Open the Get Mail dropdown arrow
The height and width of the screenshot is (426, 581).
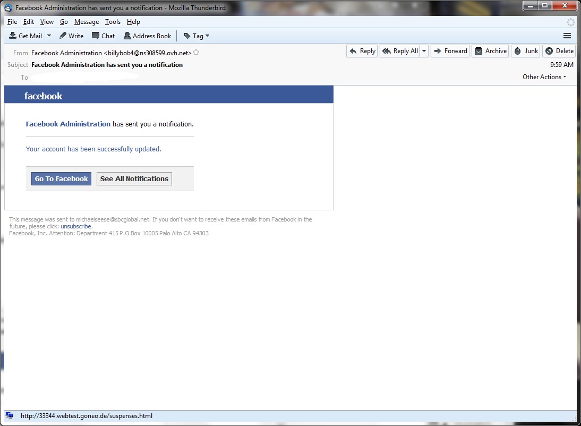tap(49, 36)
